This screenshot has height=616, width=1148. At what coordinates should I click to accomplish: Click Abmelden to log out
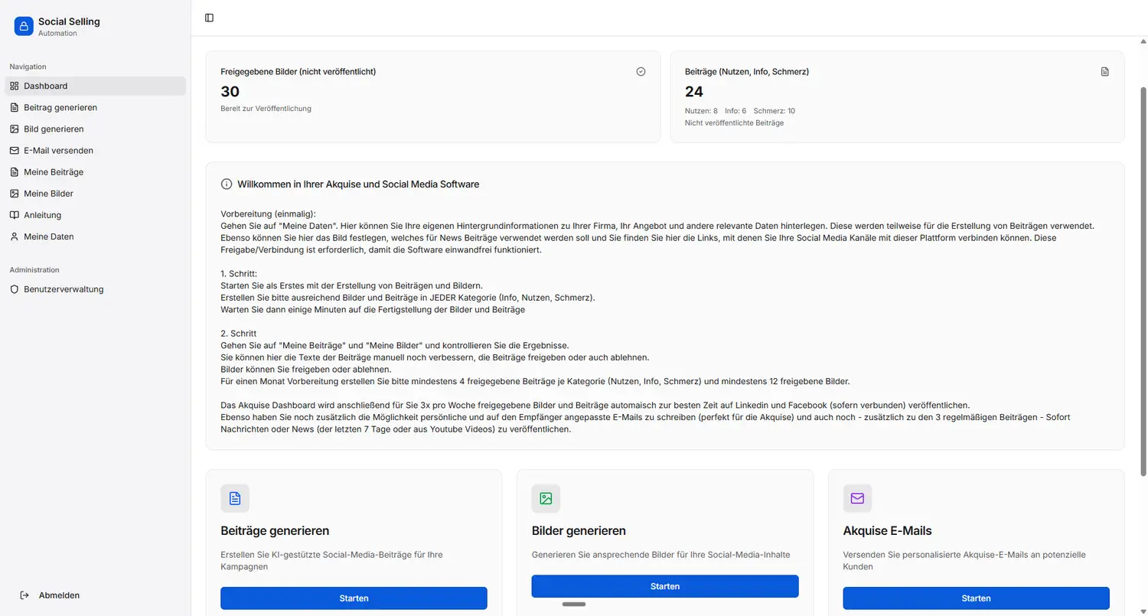pyautogui.click(x=59, y=595)
